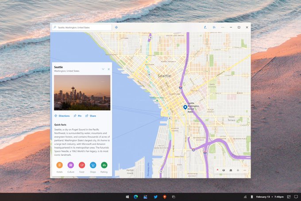Open the map views layers button
This screenshot has width=301, height=201.
click(x=231, y=170)
